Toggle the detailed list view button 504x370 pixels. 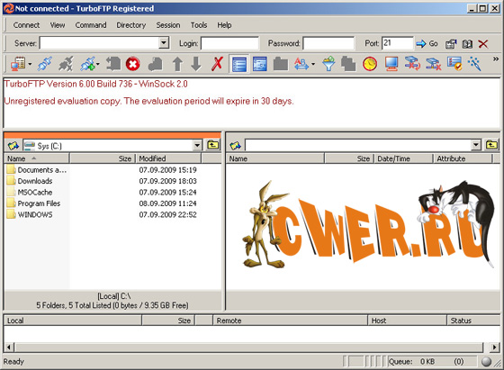click(x=239, y=64)
